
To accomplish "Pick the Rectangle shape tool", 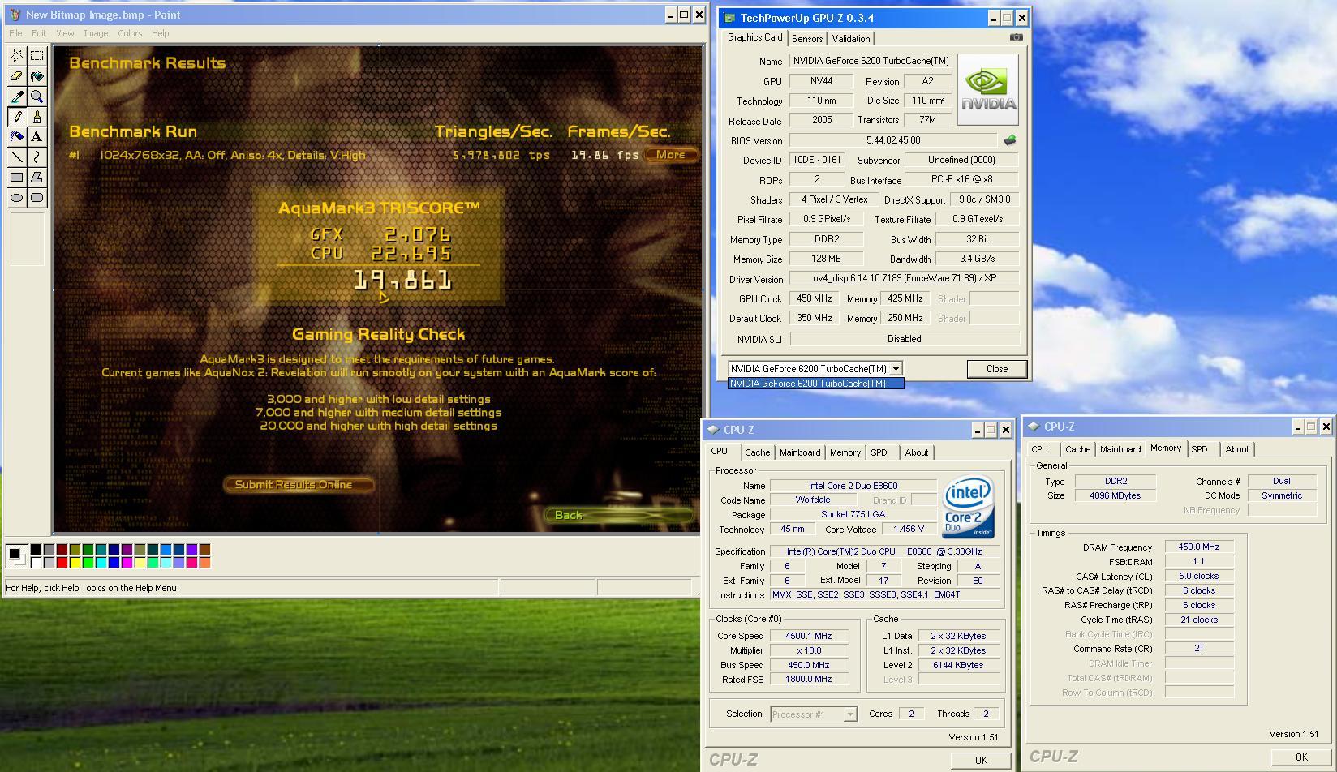I will pyautogui.click(x=17, y=178).
